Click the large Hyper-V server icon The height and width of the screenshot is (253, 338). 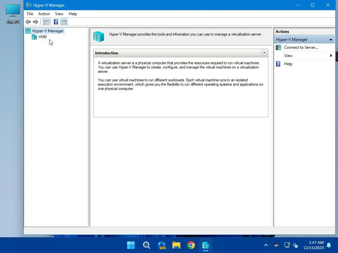pos(99,37)
